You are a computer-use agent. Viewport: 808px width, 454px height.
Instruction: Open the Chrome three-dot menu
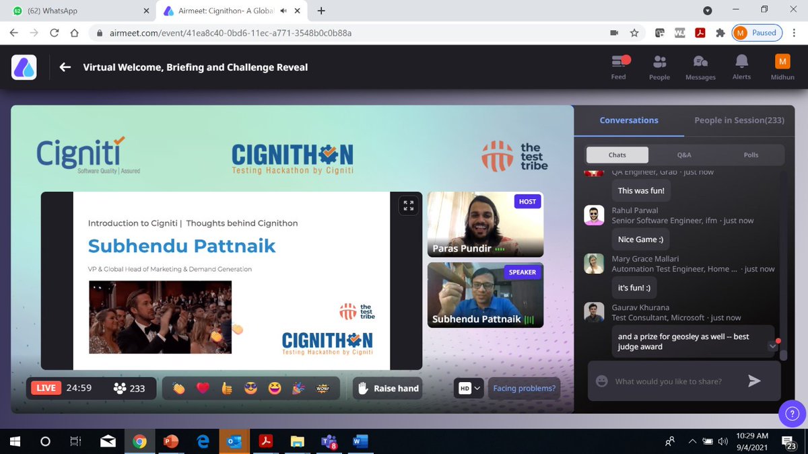point(795,33)
